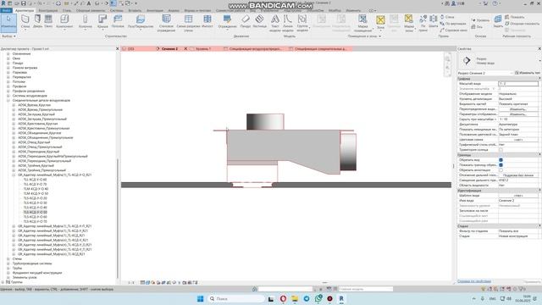Close the Сечение 2 view tab
This screenshot has height=305, width=542.
[x=185, y=49]
